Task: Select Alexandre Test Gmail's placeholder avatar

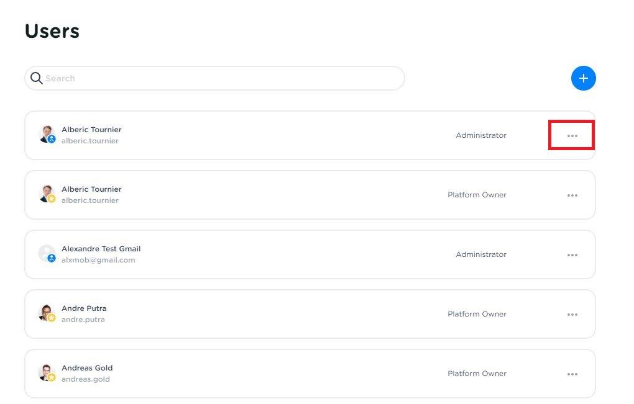Action: (47, 254)
